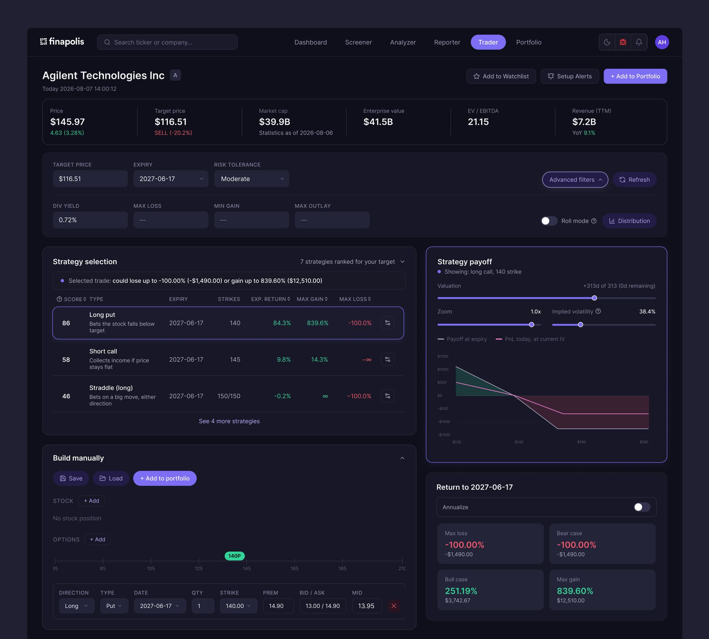The width and height of the screenshot is (709, 639).
Task: Sort by EXP. RETURN column
Action: [x=270, y=299]
